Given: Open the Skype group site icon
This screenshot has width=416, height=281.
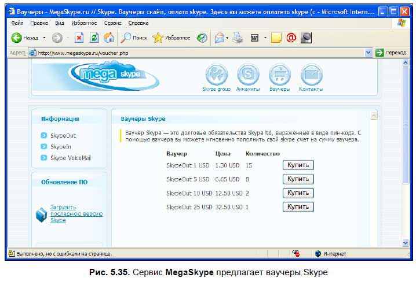Looking at the screenshot, I should [x=216, y=76].
